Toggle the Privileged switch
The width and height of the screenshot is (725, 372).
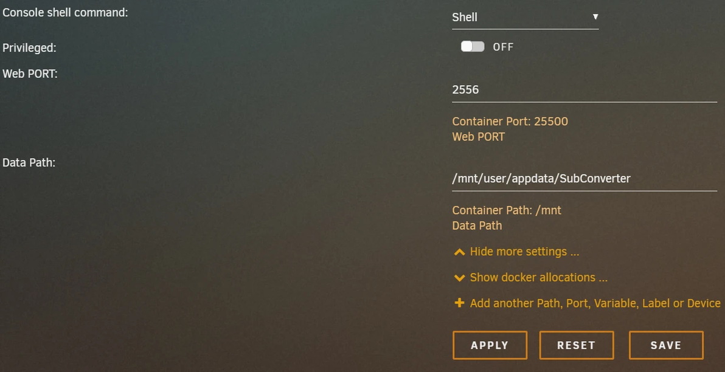coord(473,47)
